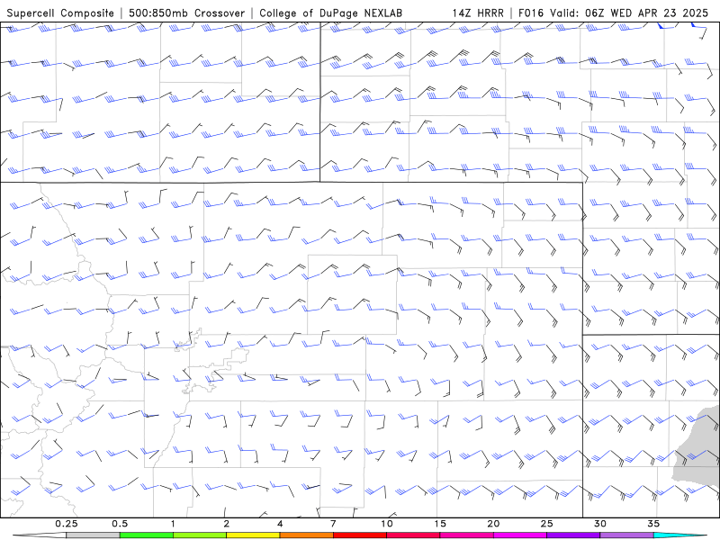Select the crimson 10–15 colorbar segment
Screen dimensions: 720x540
(413, 535)
